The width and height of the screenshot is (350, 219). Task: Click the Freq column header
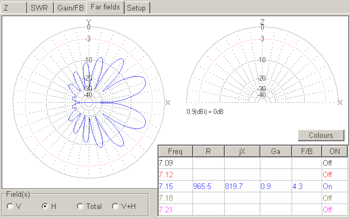(x=175, y=151)
